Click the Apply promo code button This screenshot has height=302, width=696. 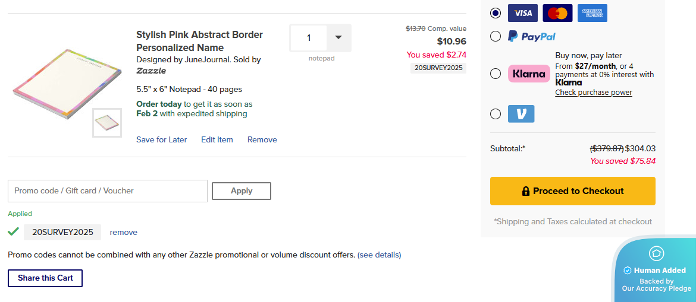pos(242,191)
